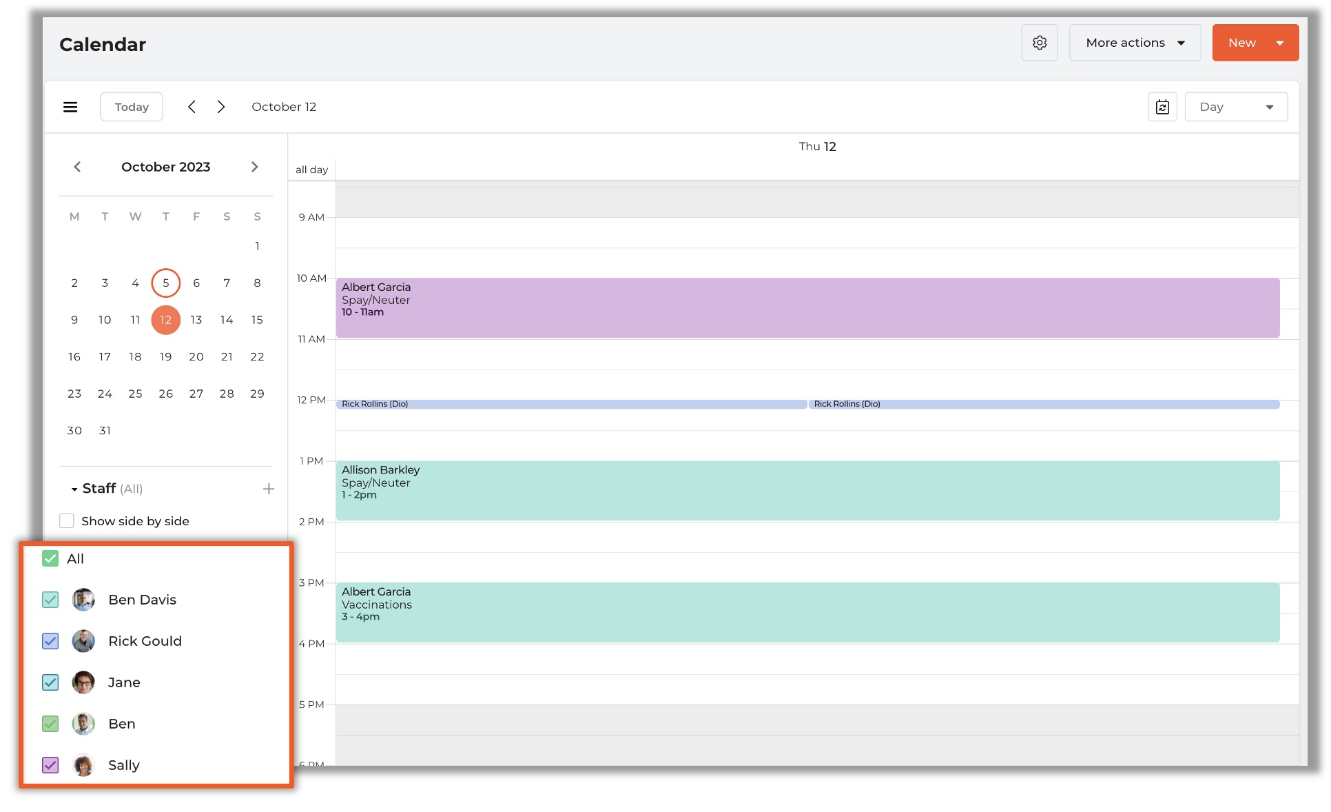Collapse the Staff section
The width and height of the screenshot is (1331, 812).
(x=74, y=489)
